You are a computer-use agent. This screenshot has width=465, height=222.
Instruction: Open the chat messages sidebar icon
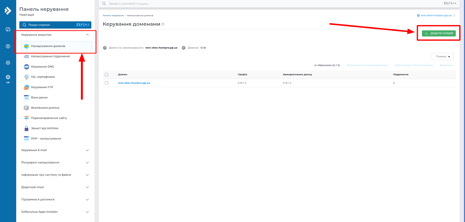click(8, 30)
